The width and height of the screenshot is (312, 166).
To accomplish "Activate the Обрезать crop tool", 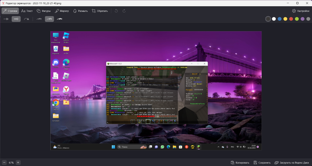I will pos(100,11).
